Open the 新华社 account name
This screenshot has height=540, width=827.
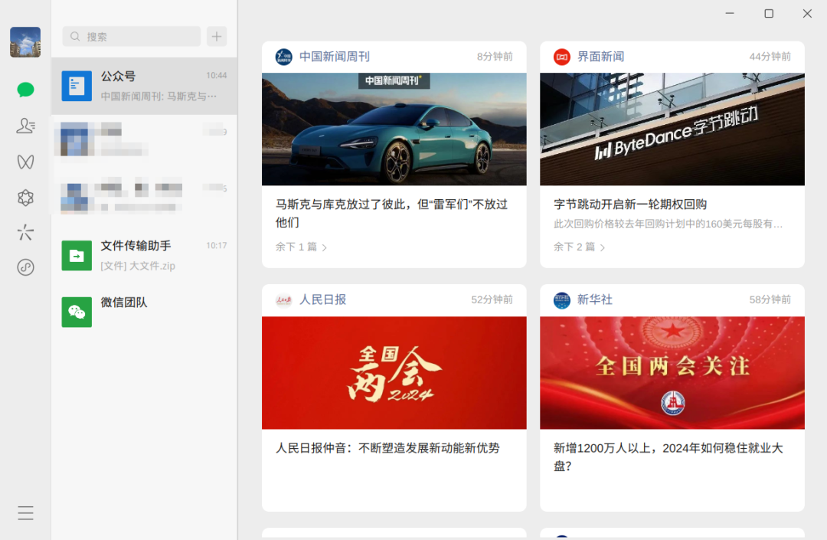(x=595, y=299)
